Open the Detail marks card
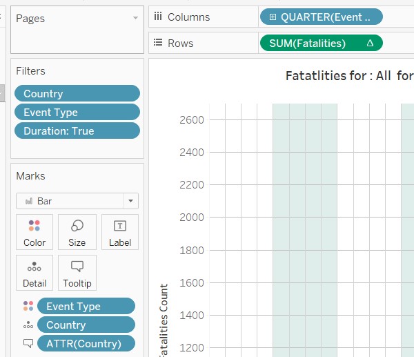 (x=34, y=273)
